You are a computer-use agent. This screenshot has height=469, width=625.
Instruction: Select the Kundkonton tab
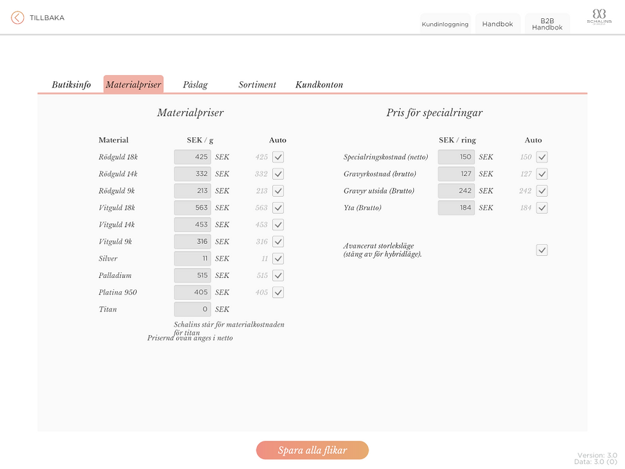point(319,84)
